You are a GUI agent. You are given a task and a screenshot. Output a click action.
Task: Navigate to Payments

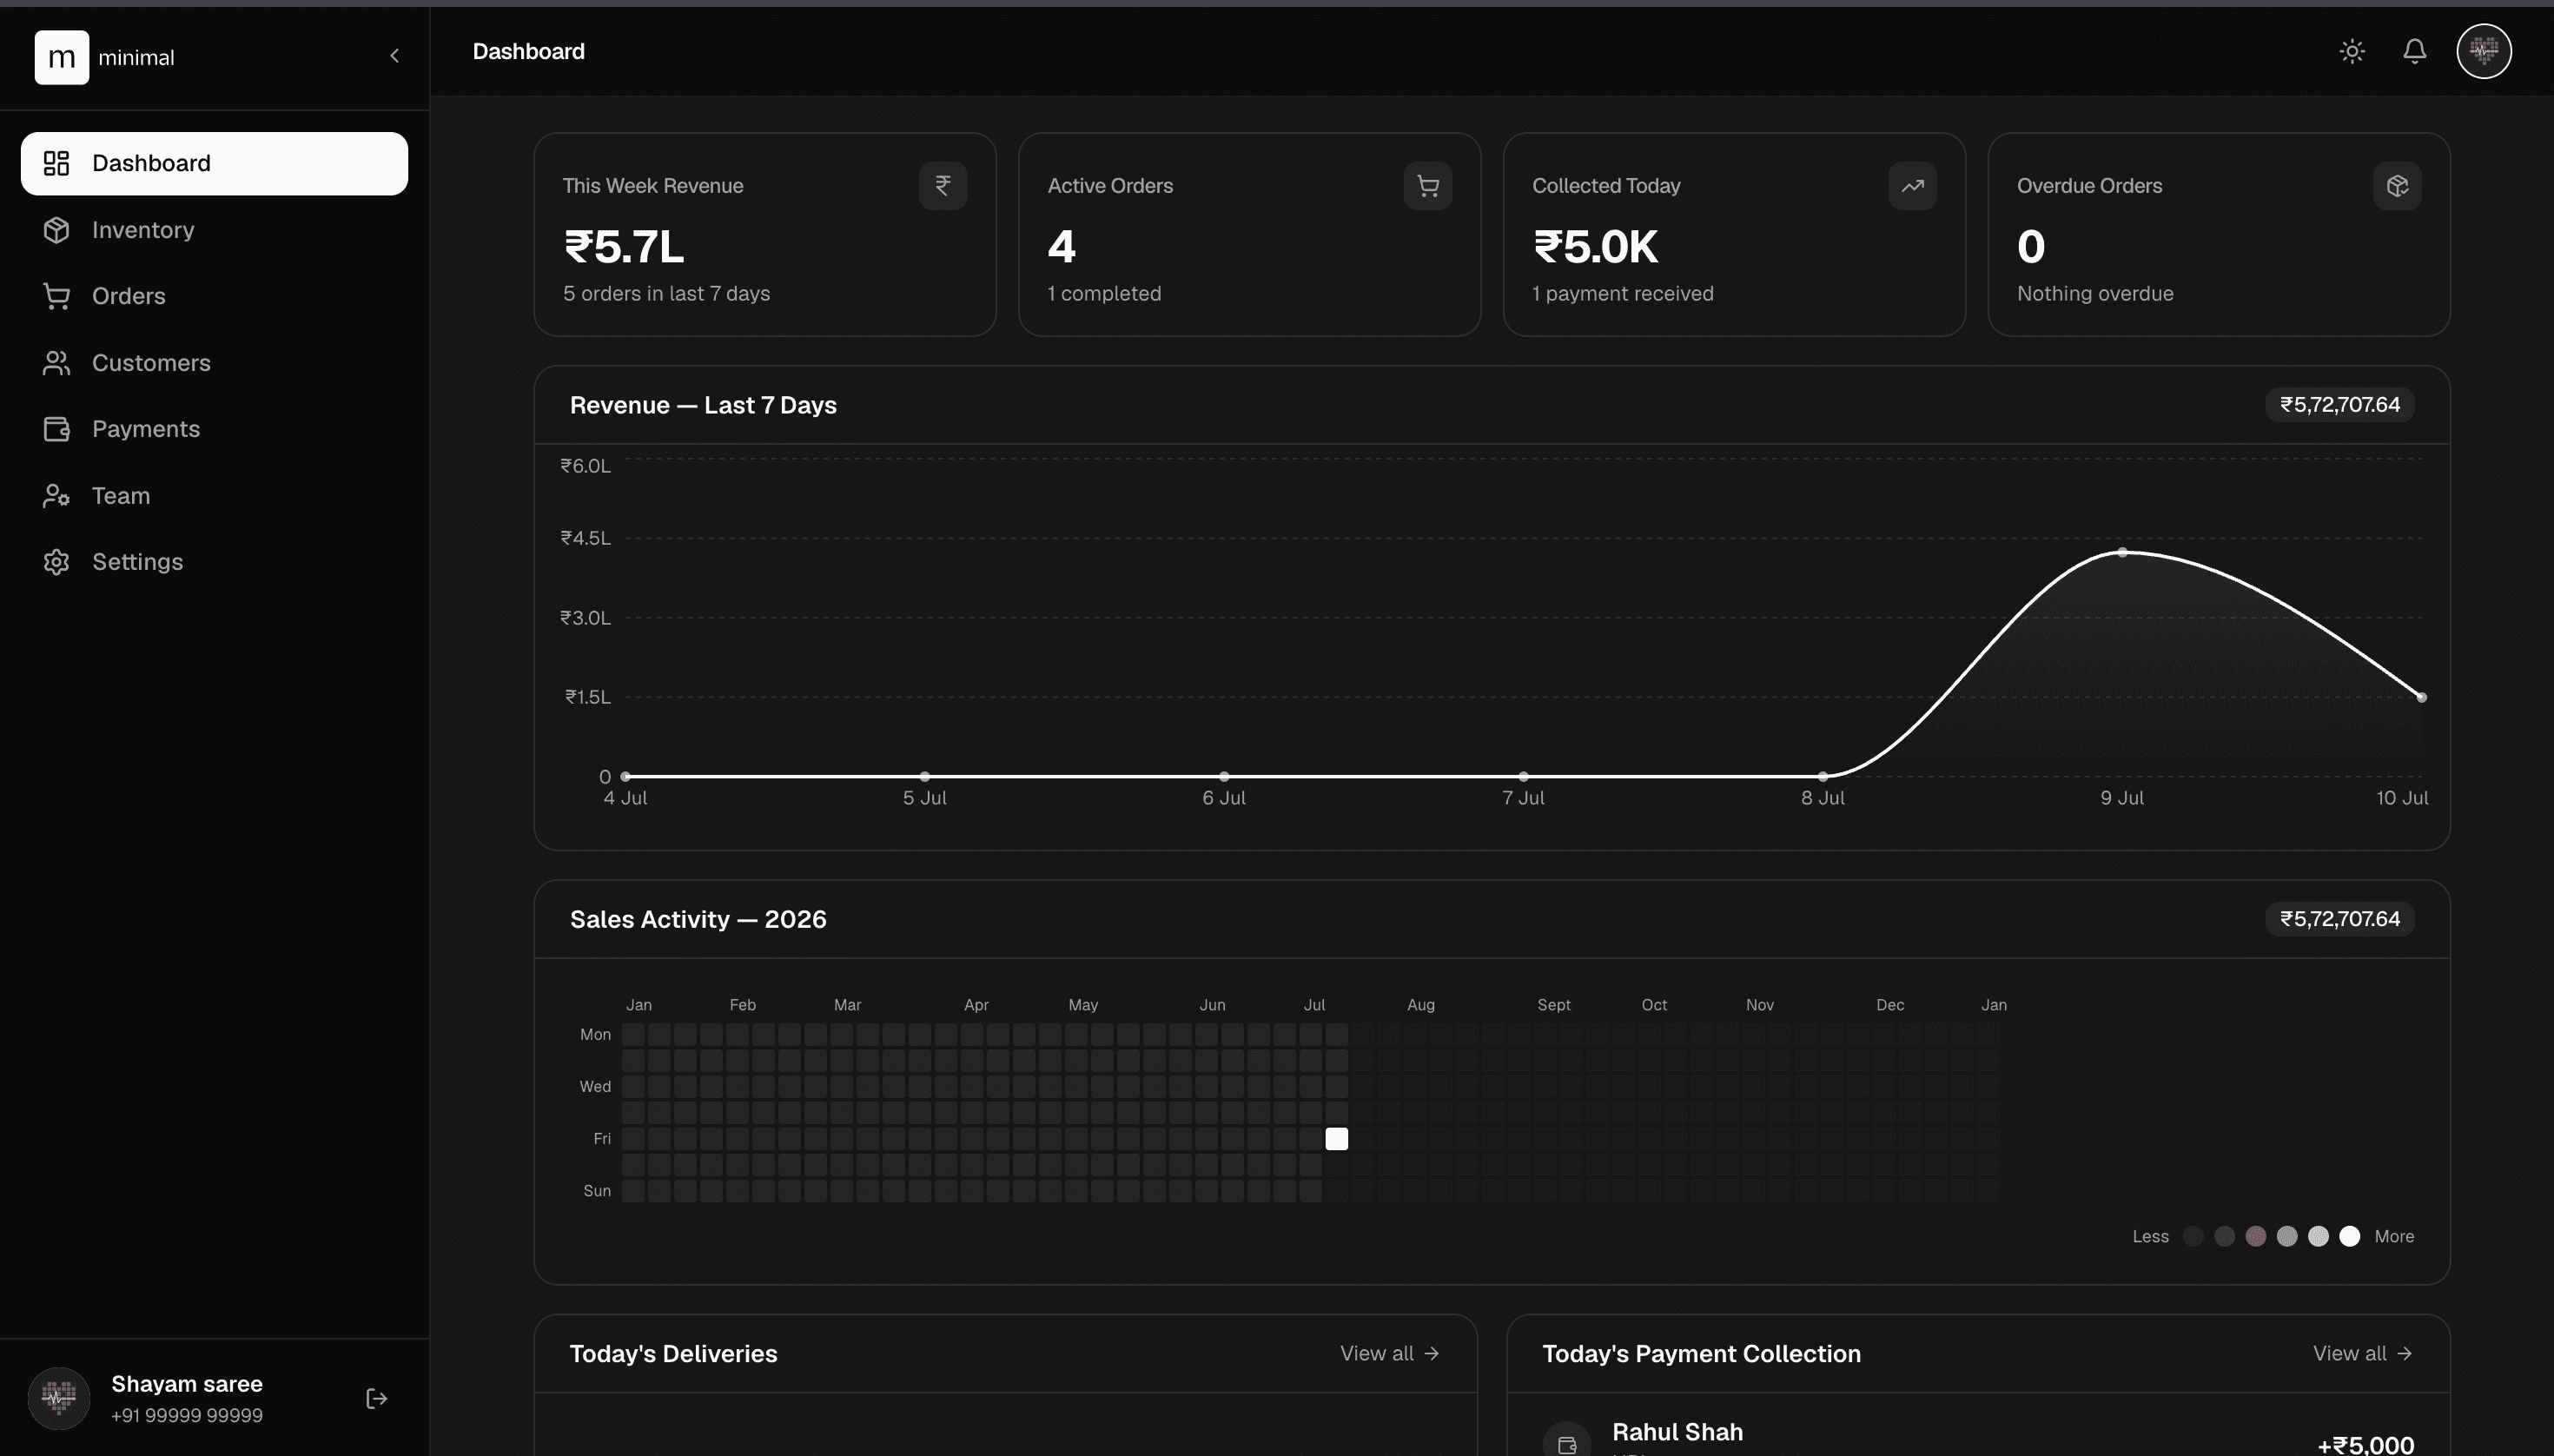click(214, 429)
